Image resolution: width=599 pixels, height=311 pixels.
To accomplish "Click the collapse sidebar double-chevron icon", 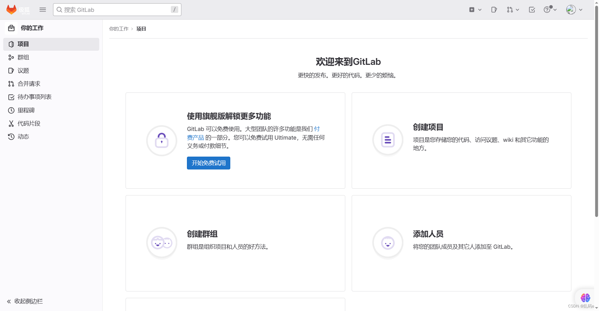I will point(9,301).
